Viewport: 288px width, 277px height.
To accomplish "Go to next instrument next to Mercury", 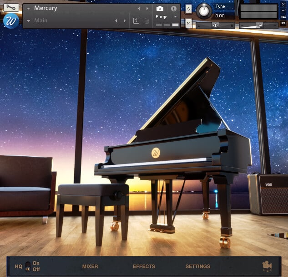I will pyautogui.click(x=147, y=8).
